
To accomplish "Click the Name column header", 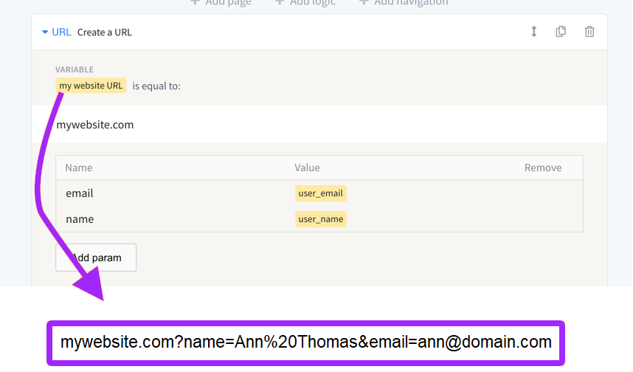I will point(79,168).
